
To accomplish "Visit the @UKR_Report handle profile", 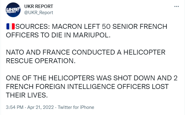I will (x=39, y=13).
